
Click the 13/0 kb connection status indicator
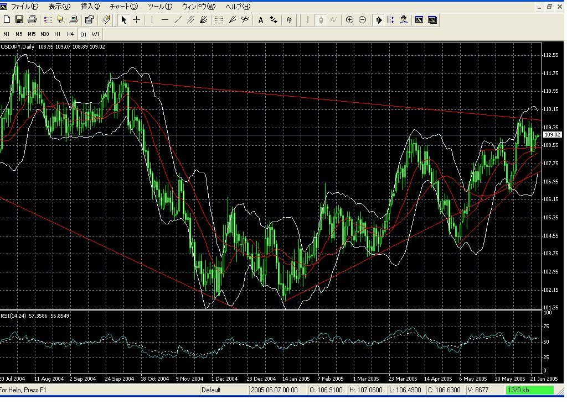point(529,390)
